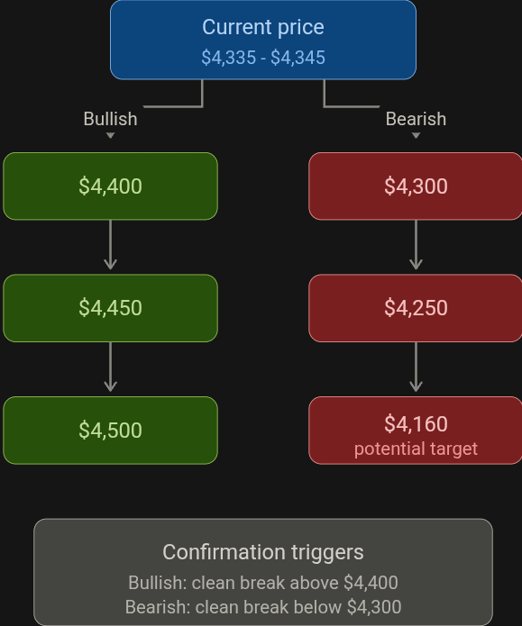Click the arrow between $4,450 and $4,500
The width and height of the screenshot is (522, 626).
[x=110, y=367]
